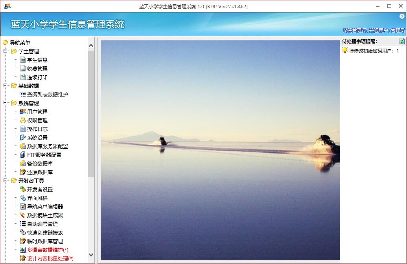Select the 系统管理 folder
Screen dimensions: 407x264
tap(29, 103)
